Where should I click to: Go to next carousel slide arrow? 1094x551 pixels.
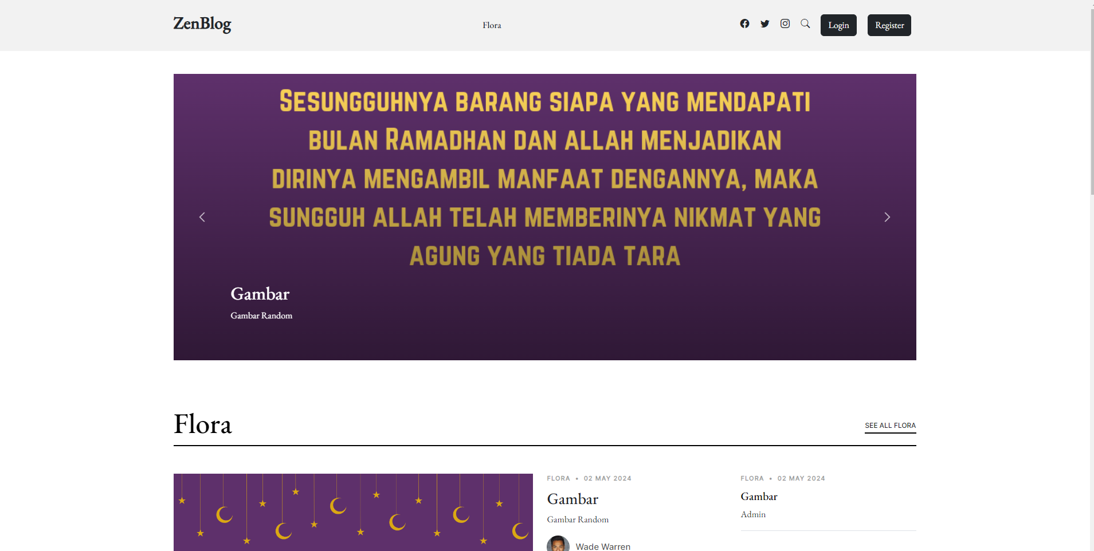click(887, 217)
